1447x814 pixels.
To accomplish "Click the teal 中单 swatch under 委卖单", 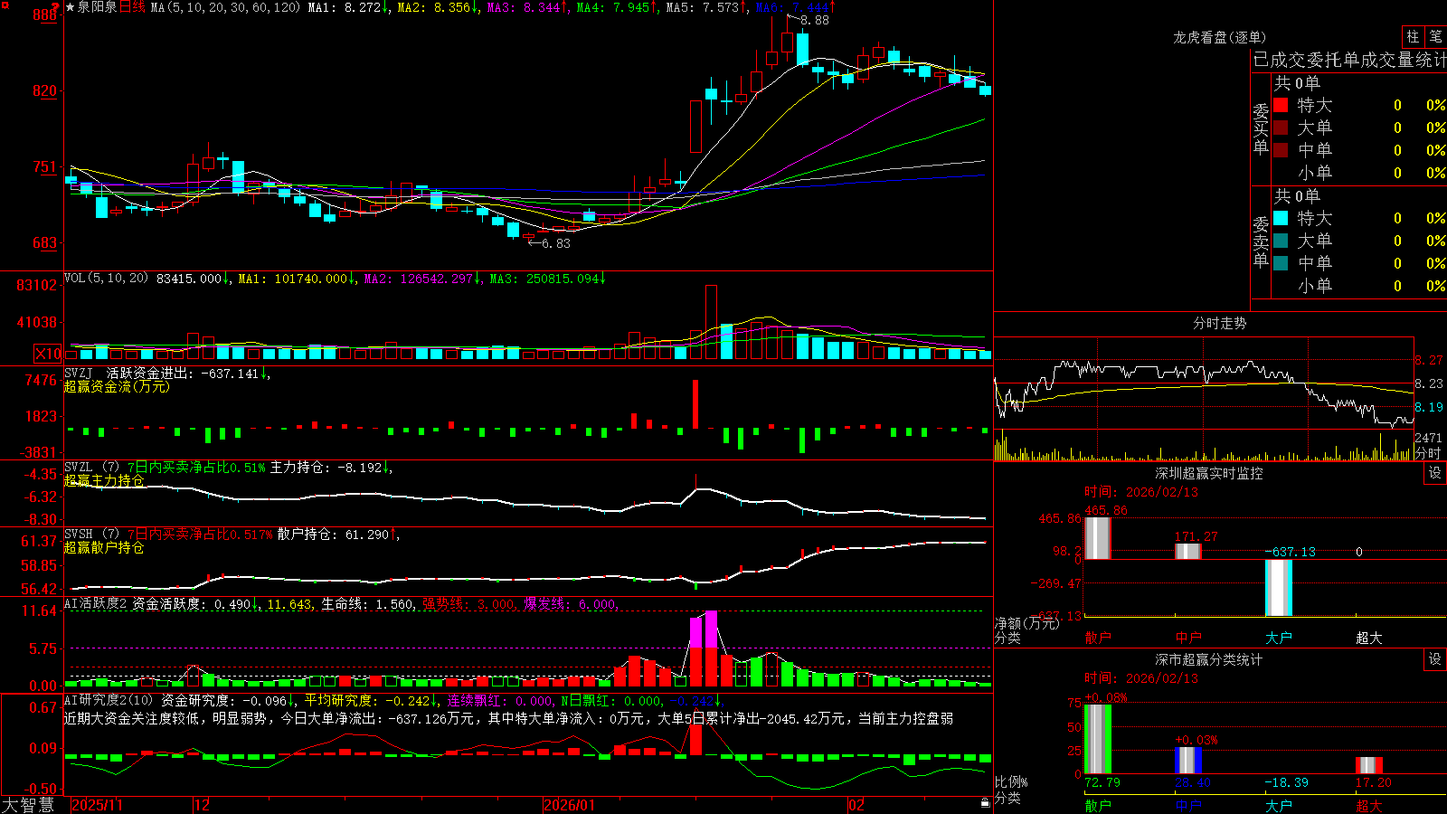I will click(1281, 263).
